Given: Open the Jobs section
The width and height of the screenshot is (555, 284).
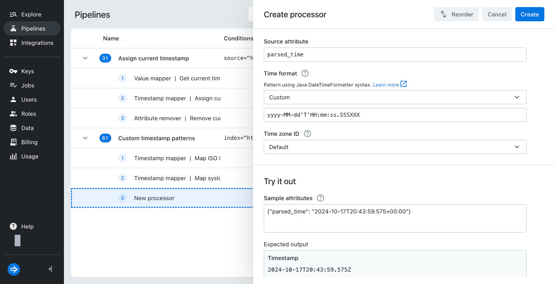Looking at the screenshot, I should tap(27, 85).
